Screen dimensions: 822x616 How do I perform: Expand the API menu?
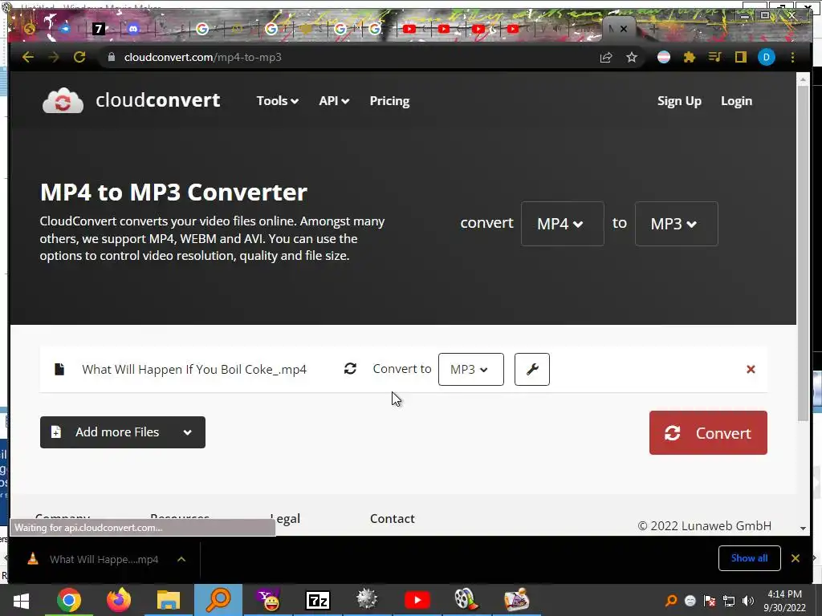pos(334,100)
